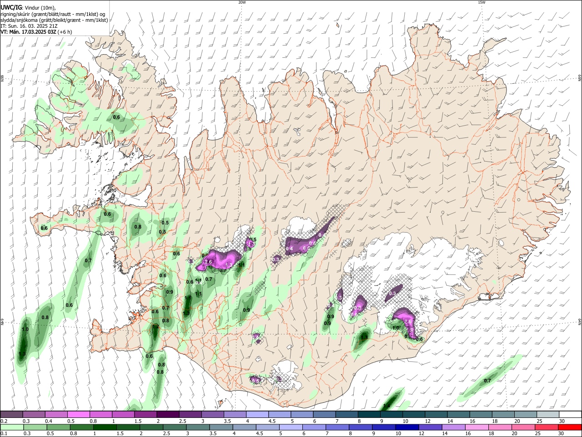Image resolution: width=582 pixels, height=437 pixels.
Task: Click the UWC/IG title text
Action: pyautogui.click(x=11, y=8)
